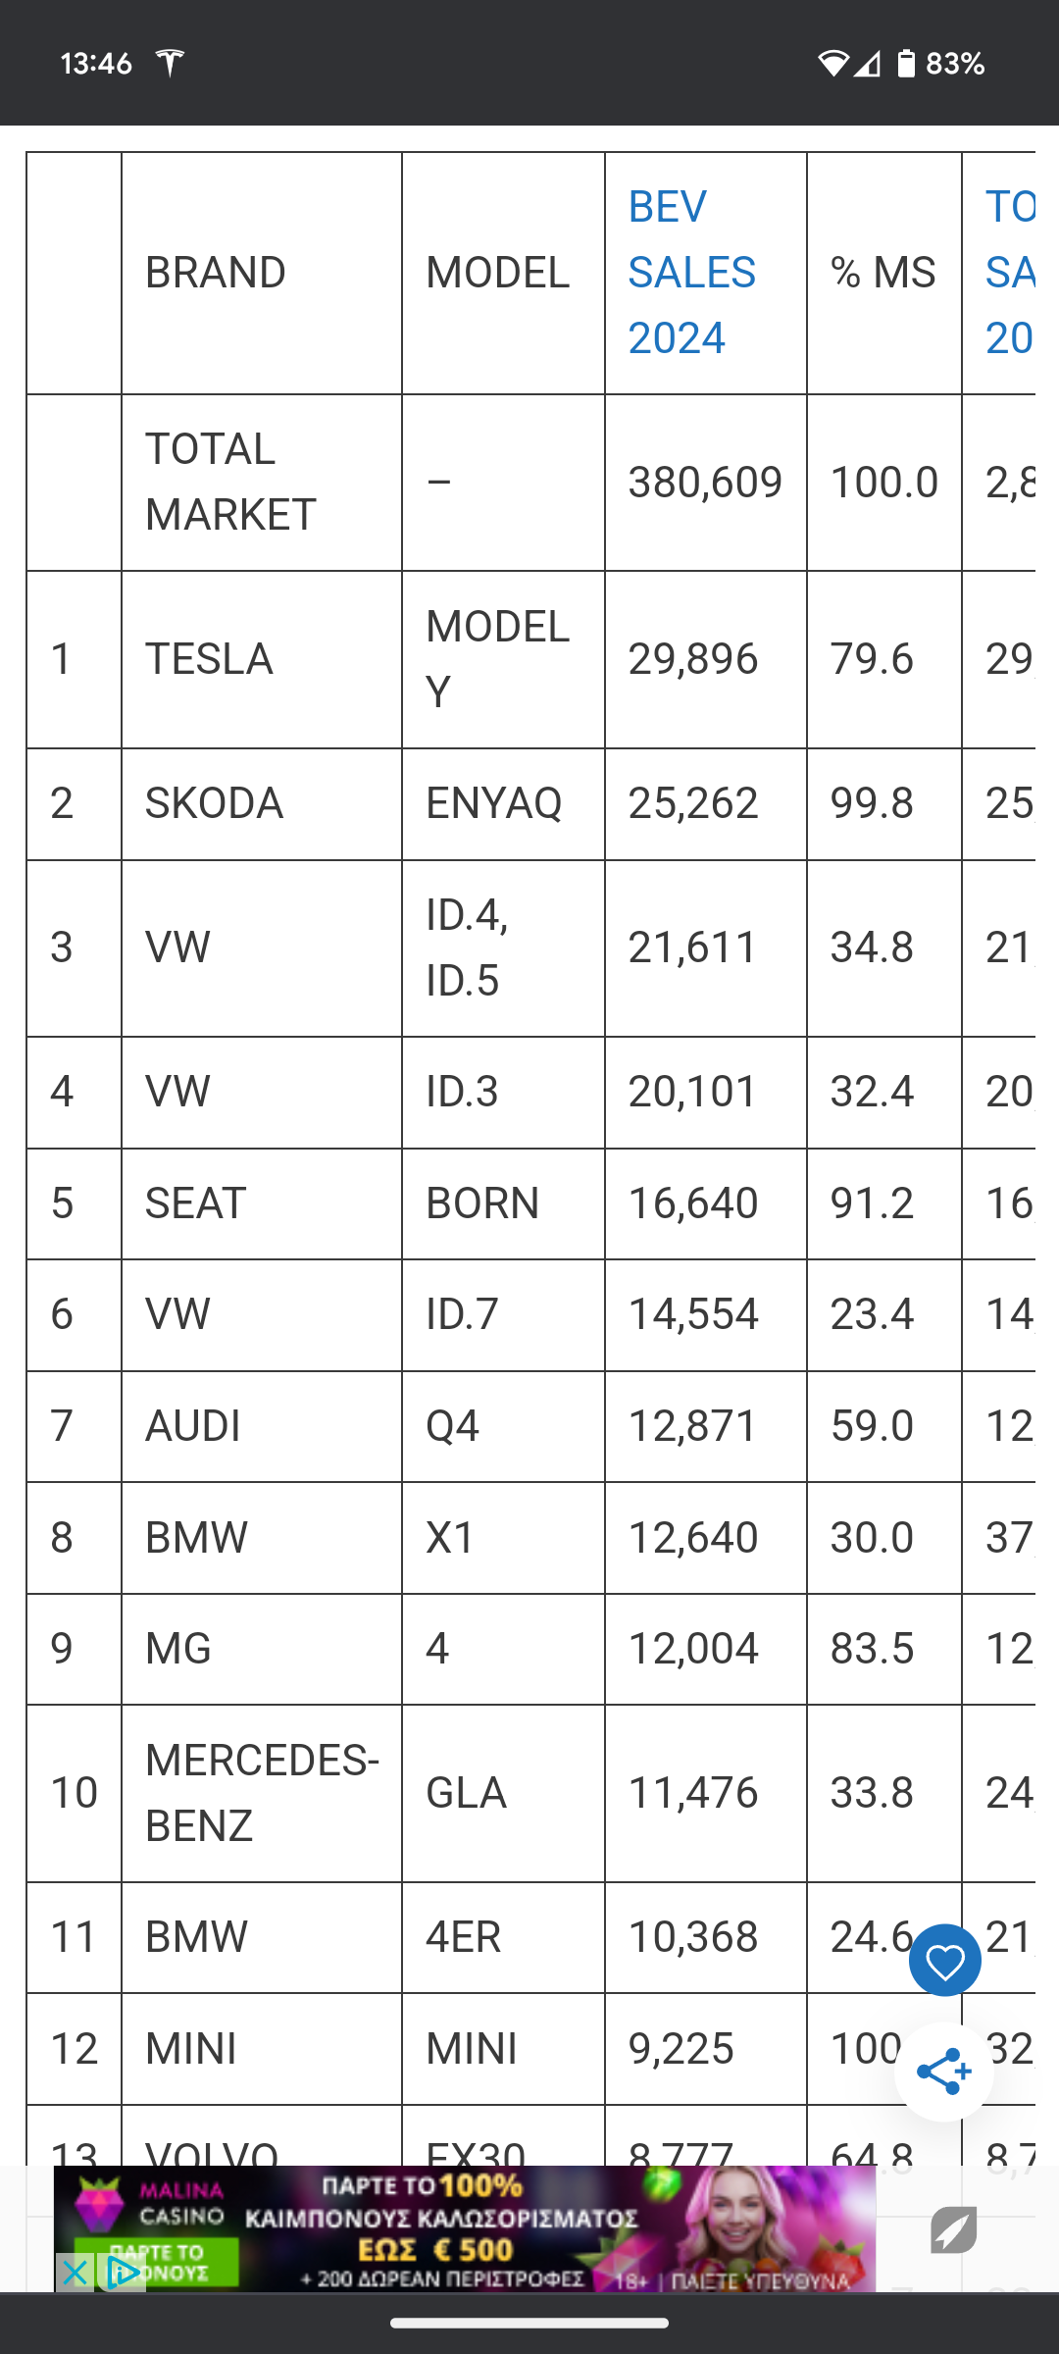Open the BEV SALES 2024 link
Viewport: 1059px width, 2354px height.
click(691, 273)
